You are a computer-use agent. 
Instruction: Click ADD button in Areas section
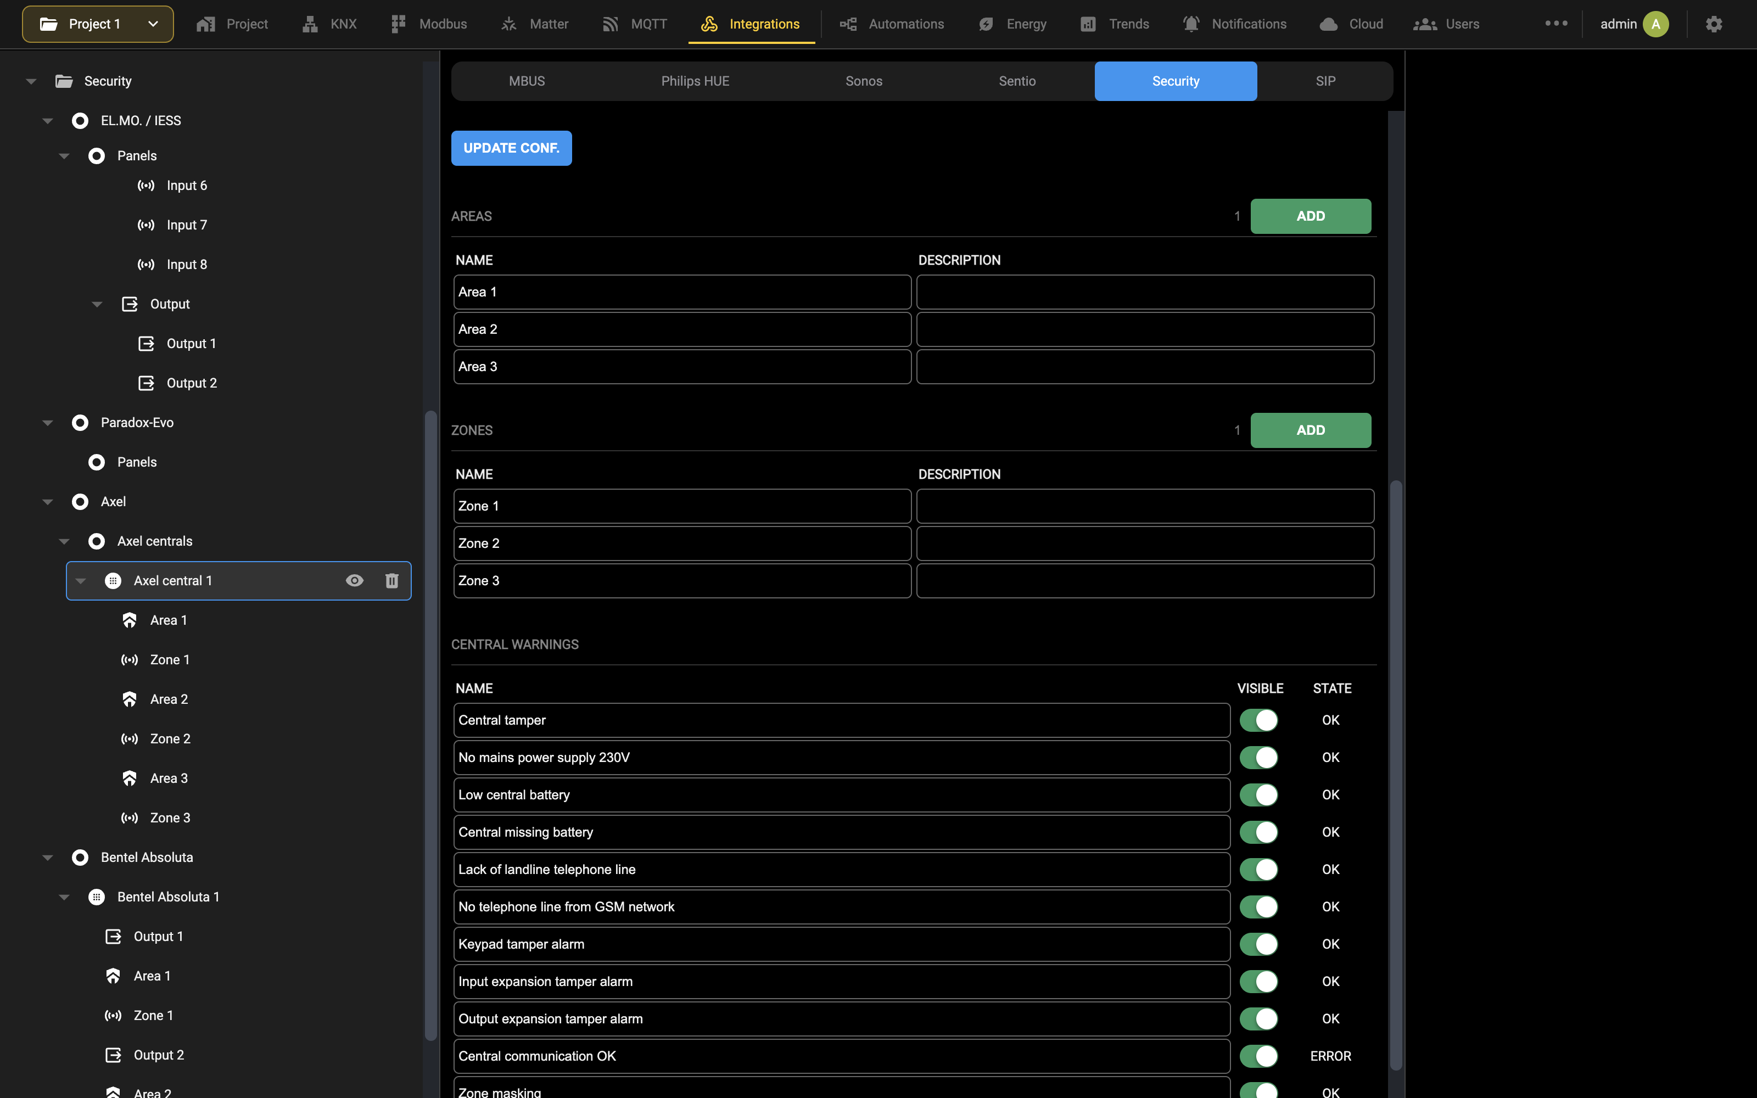point(1311,216)
